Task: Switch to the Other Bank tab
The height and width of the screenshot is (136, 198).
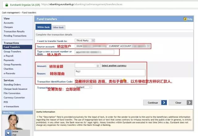Action: (58, 27)
